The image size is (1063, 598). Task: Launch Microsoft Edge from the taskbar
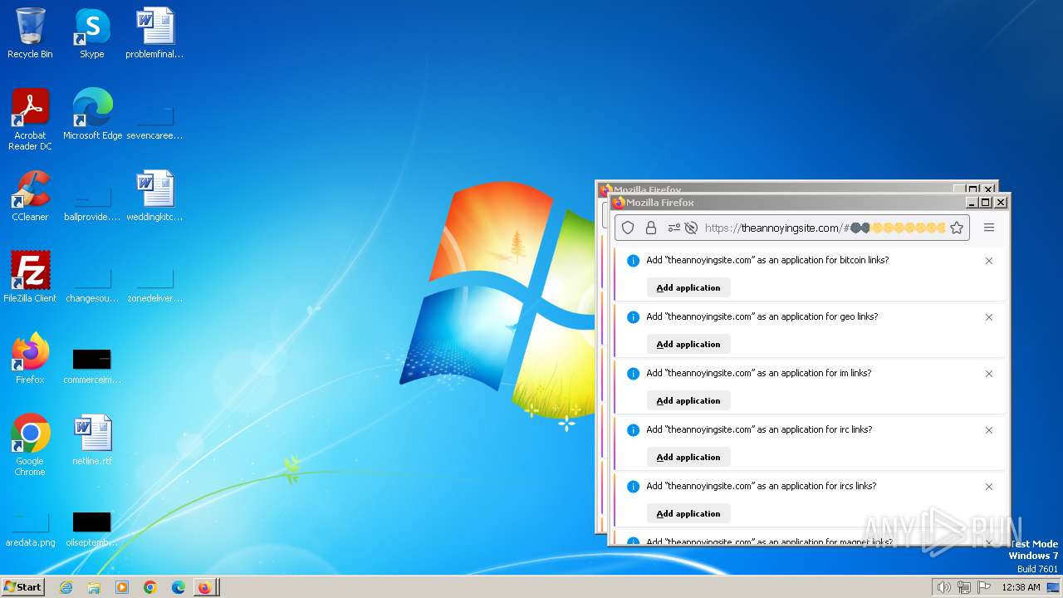(x=178, y=587)
